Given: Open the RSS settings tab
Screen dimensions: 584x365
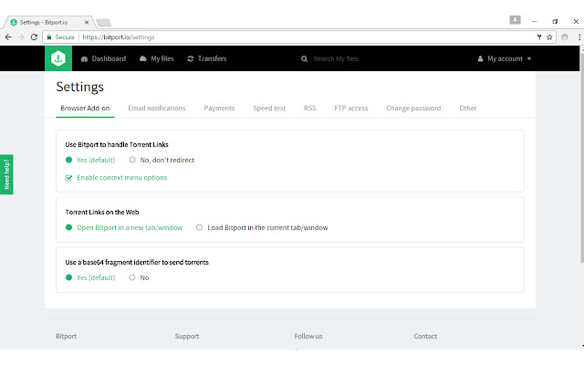Looking at the screenshot, I should [310, 109].
